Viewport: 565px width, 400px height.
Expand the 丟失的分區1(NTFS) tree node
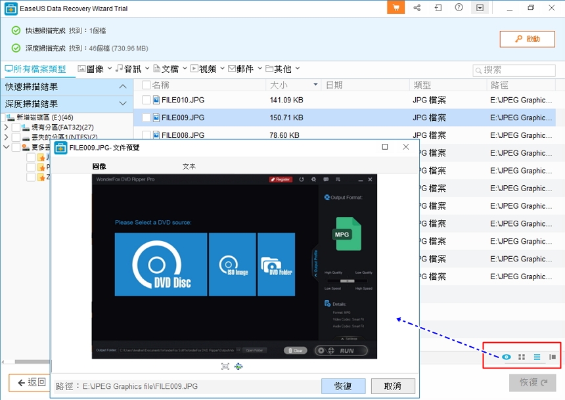(x=6, y=137)
